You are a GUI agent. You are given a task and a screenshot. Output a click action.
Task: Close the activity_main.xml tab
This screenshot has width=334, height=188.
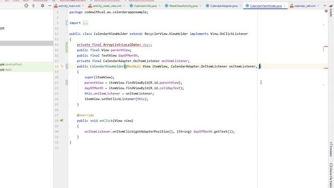[x=83, y=6]
